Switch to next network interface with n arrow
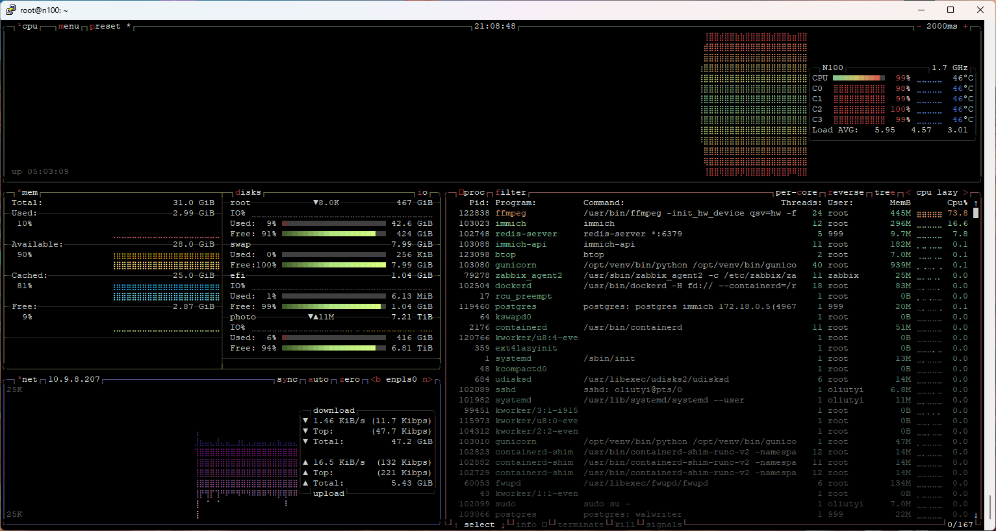996x531 pixels. pos(427,380)
